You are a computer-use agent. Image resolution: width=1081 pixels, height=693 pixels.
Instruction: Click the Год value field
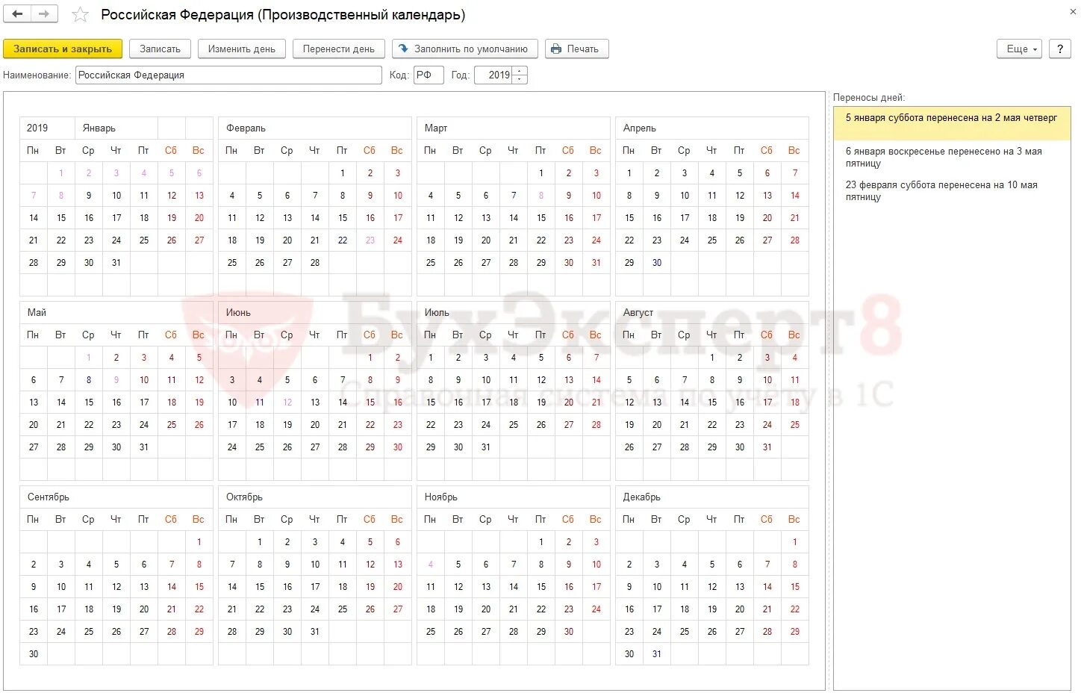(493, 75)
